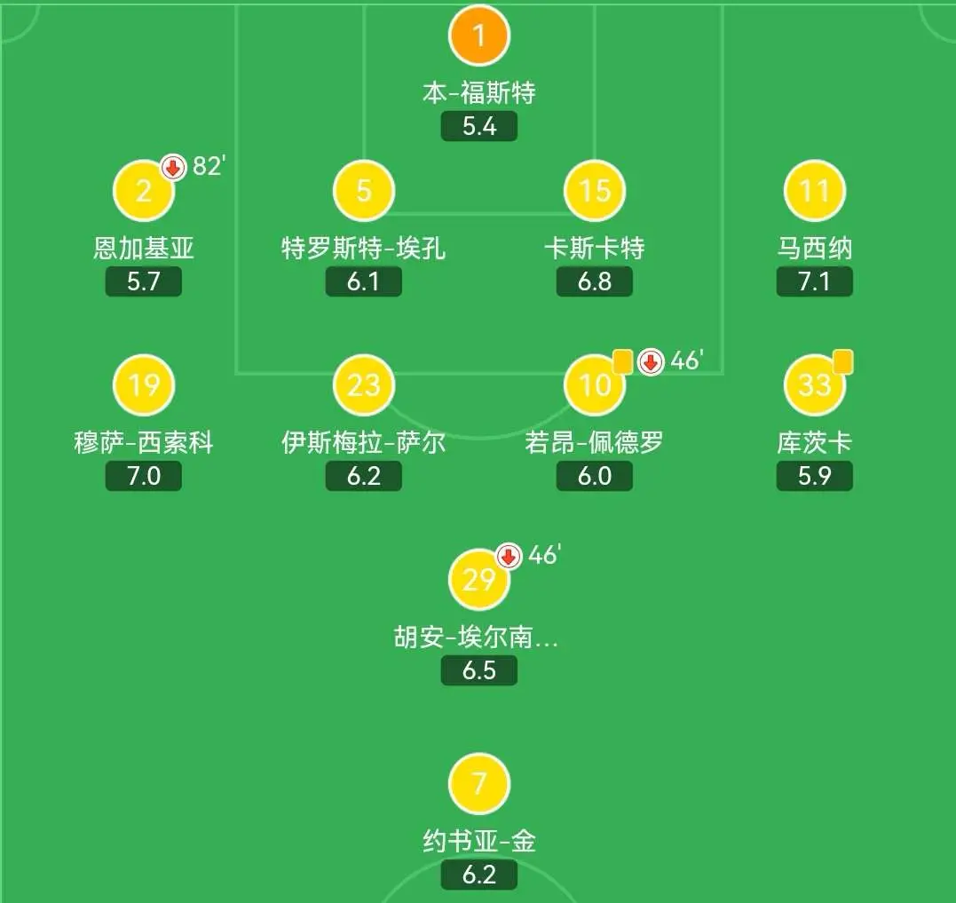Click yellow card on player 33
Image resolution: width=956 pixels, height=903 pixels.
[842, 361]
